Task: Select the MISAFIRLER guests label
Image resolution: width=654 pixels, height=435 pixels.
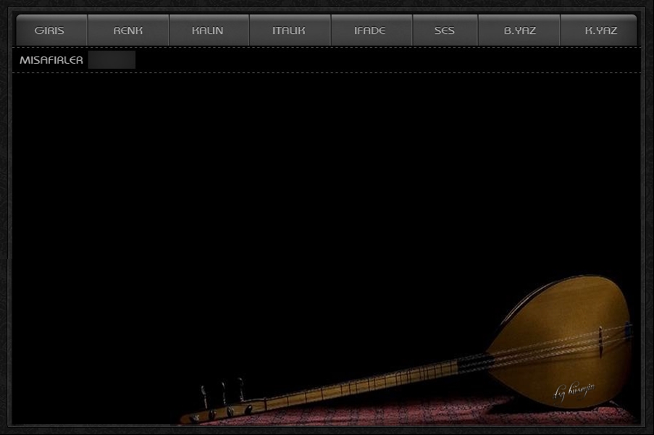Action: point(51,60)
